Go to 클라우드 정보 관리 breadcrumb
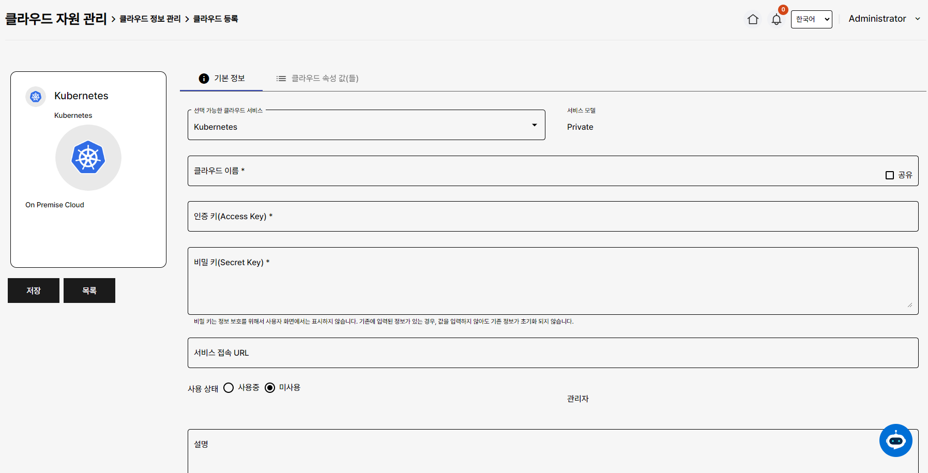The width and height of the screenshot is (928, 473). click(150, 19)
